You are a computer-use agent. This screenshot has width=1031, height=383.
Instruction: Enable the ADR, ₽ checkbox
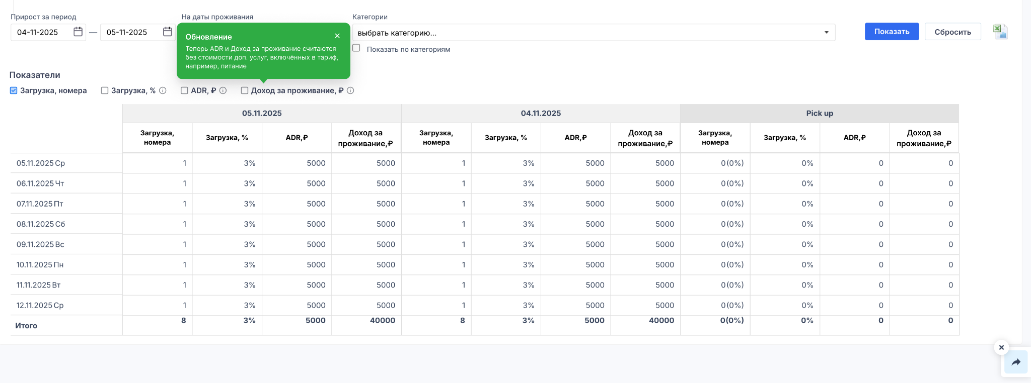184,90
